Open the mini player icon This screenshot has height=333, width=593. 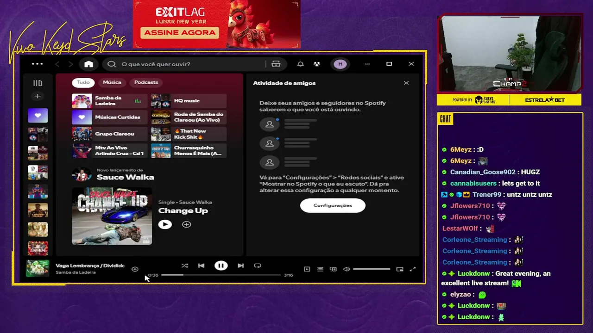point(400,269)
